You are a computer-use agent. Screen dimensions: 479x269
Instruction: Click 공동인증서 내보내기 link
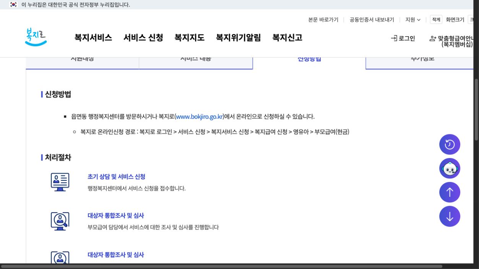[372, 20]
